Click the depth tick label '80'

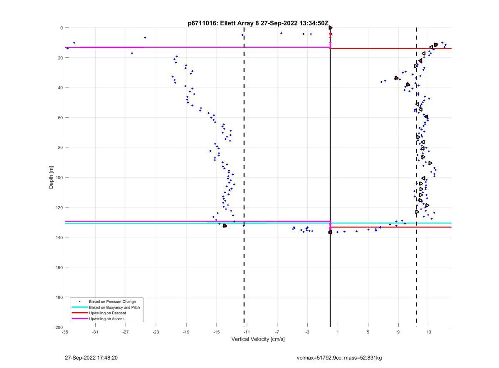click(60, 148)
